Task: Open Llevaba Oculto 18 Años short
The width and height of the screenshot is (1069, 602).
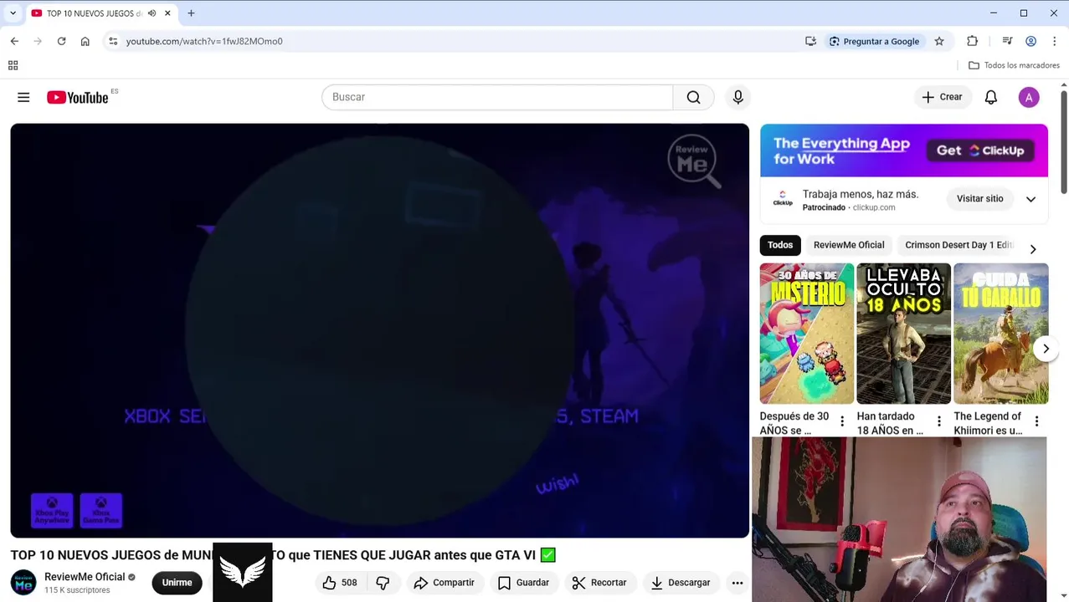Action: click(903, 334)
